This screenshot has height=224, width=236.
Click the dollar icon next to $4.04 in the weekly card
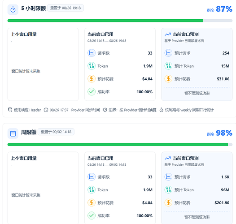tap(92, 202)
